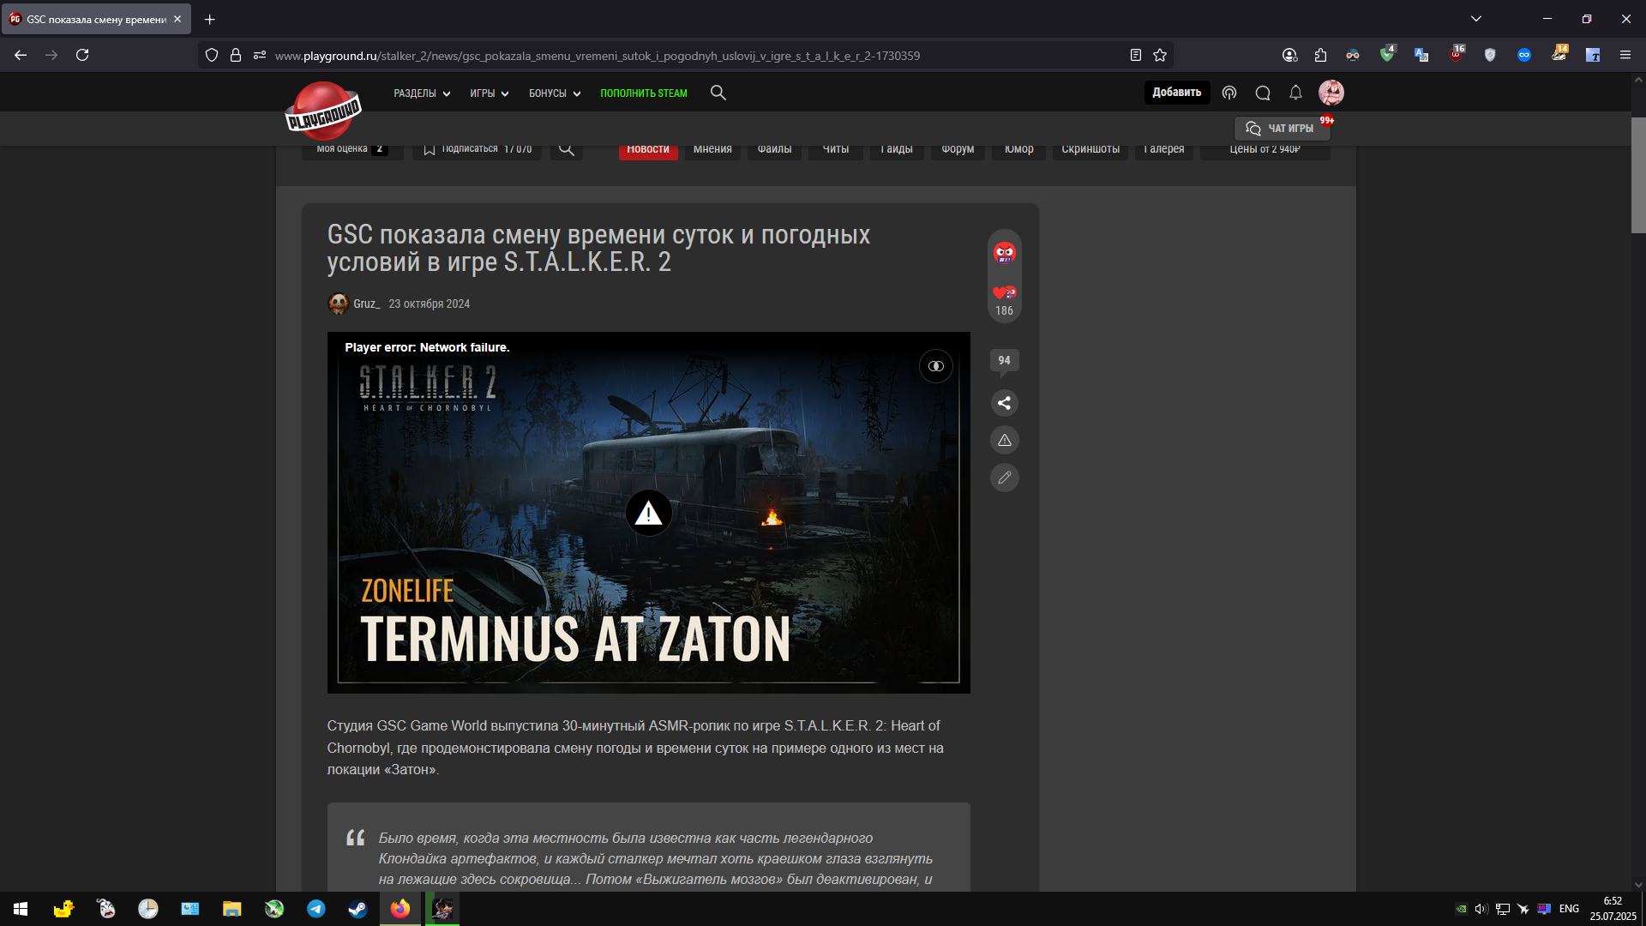Go back to the previous page
Viewport: 1646px width, 926px height.
(x=21, y=55)
